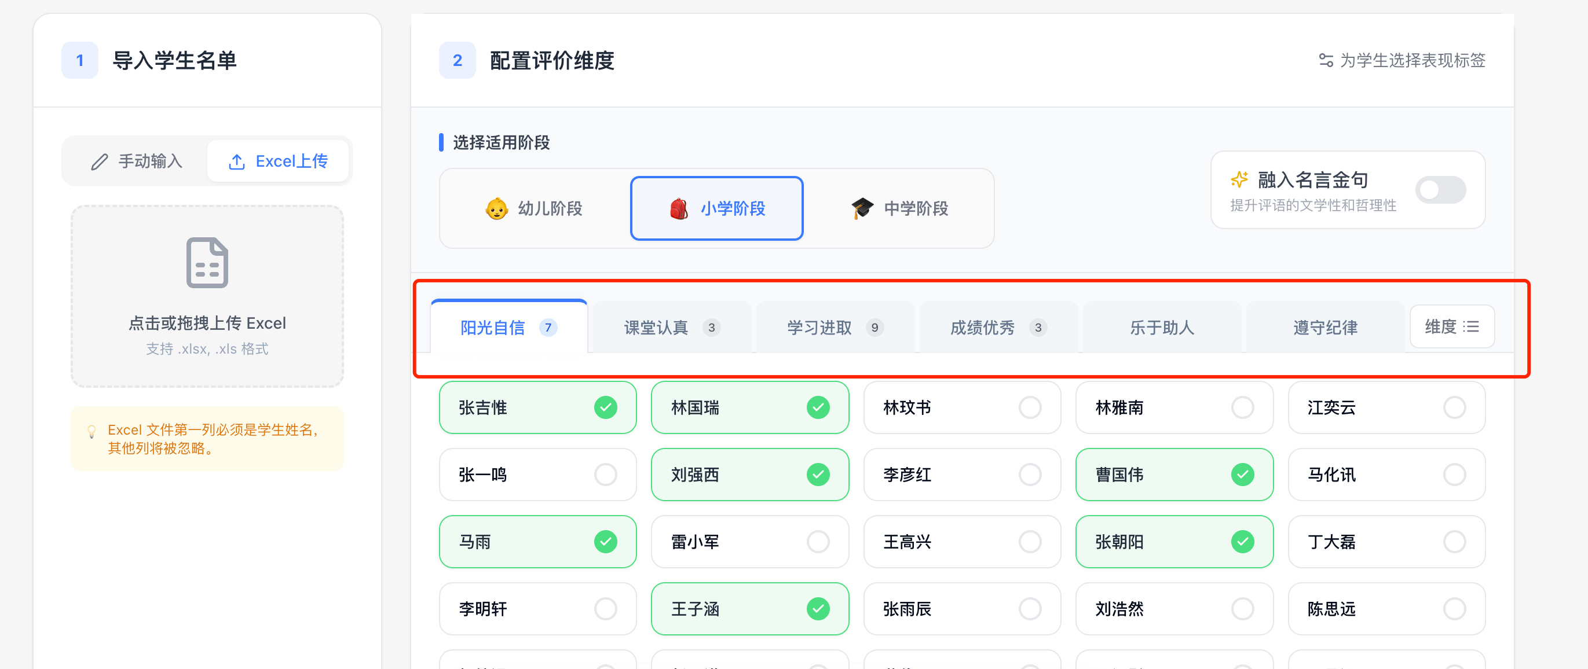
Task: Mark 雷小军 as selected
Action: click(819, 542)
